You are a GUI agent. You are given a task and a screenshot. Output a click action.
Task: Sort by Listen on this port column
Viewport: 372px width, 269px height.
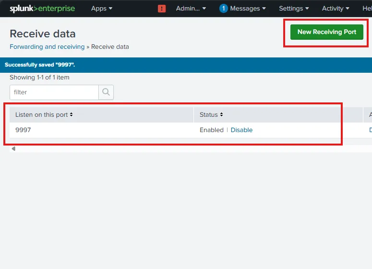coord(44,115)
